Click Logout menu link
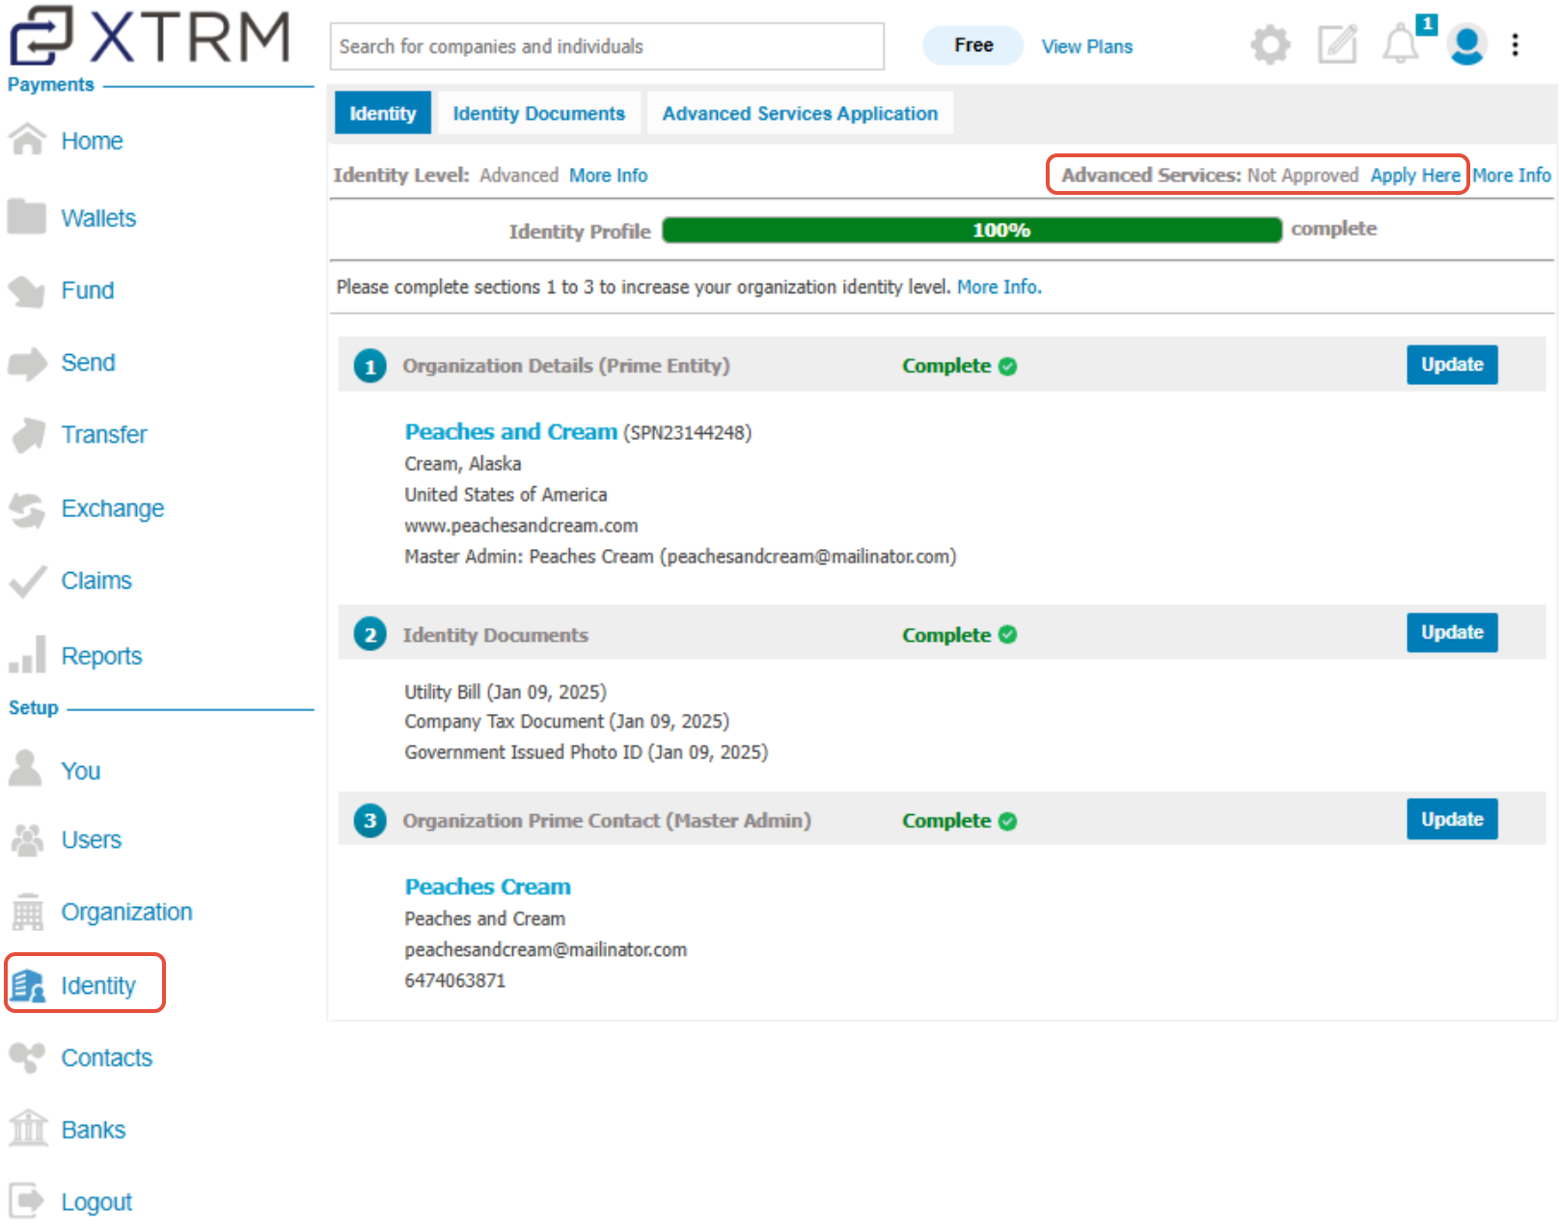Screen dimensions: 1560x1231 point(96,1202)
